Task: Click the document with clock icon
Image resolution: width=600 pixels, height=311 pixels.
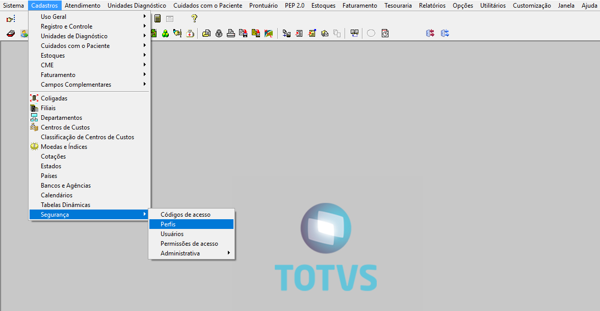Action: 385,34
